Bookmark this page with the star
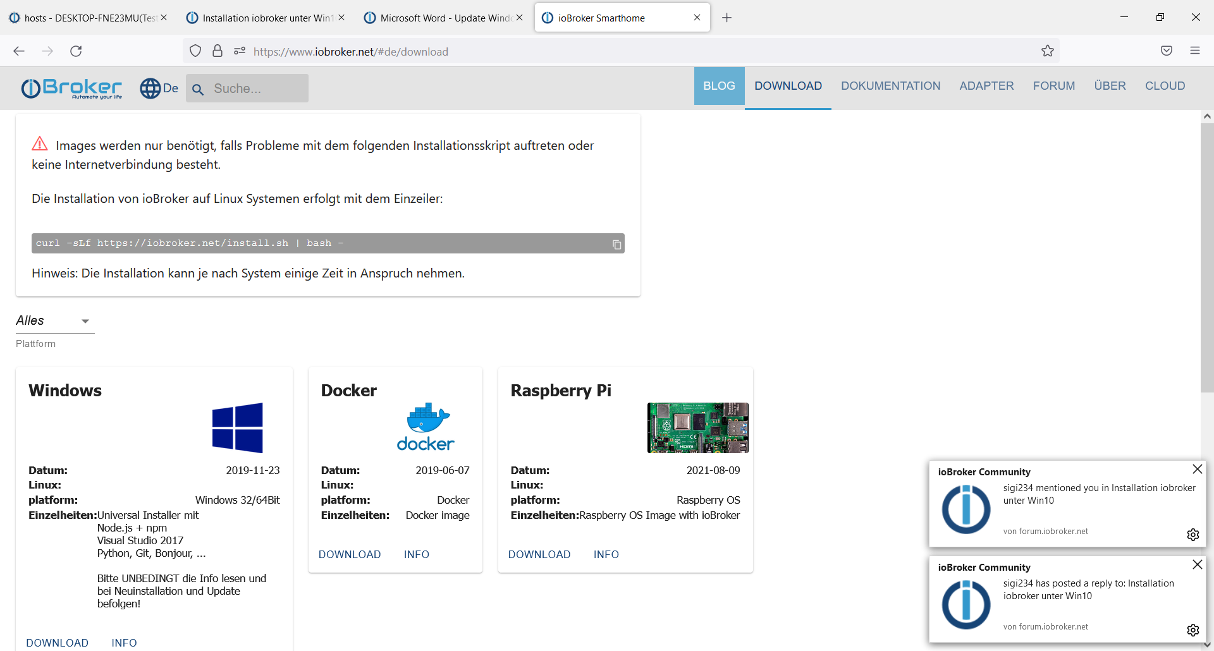The height and width of the screenshot is (651, 1214). (1048, 51)
